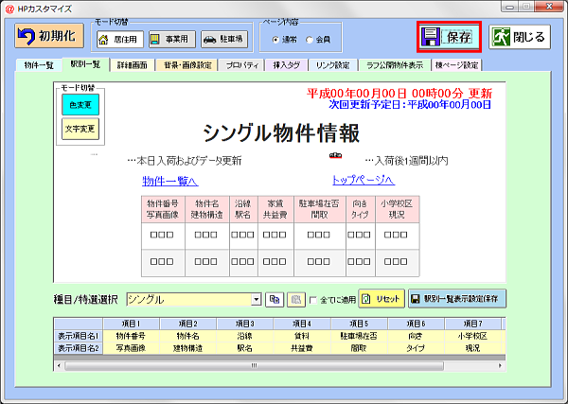The height and width of the screenshot is (404, 568).
Task: Click the table's horizontal scrollbar right arrow
Action: pos(500,365)
